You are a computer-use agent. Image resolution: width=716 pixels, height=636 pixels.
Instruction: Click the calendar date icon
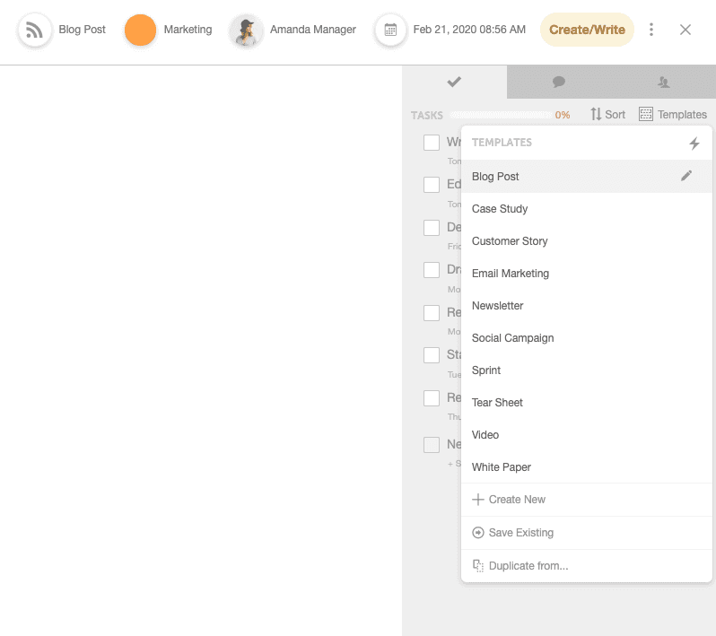pos(390,30)
